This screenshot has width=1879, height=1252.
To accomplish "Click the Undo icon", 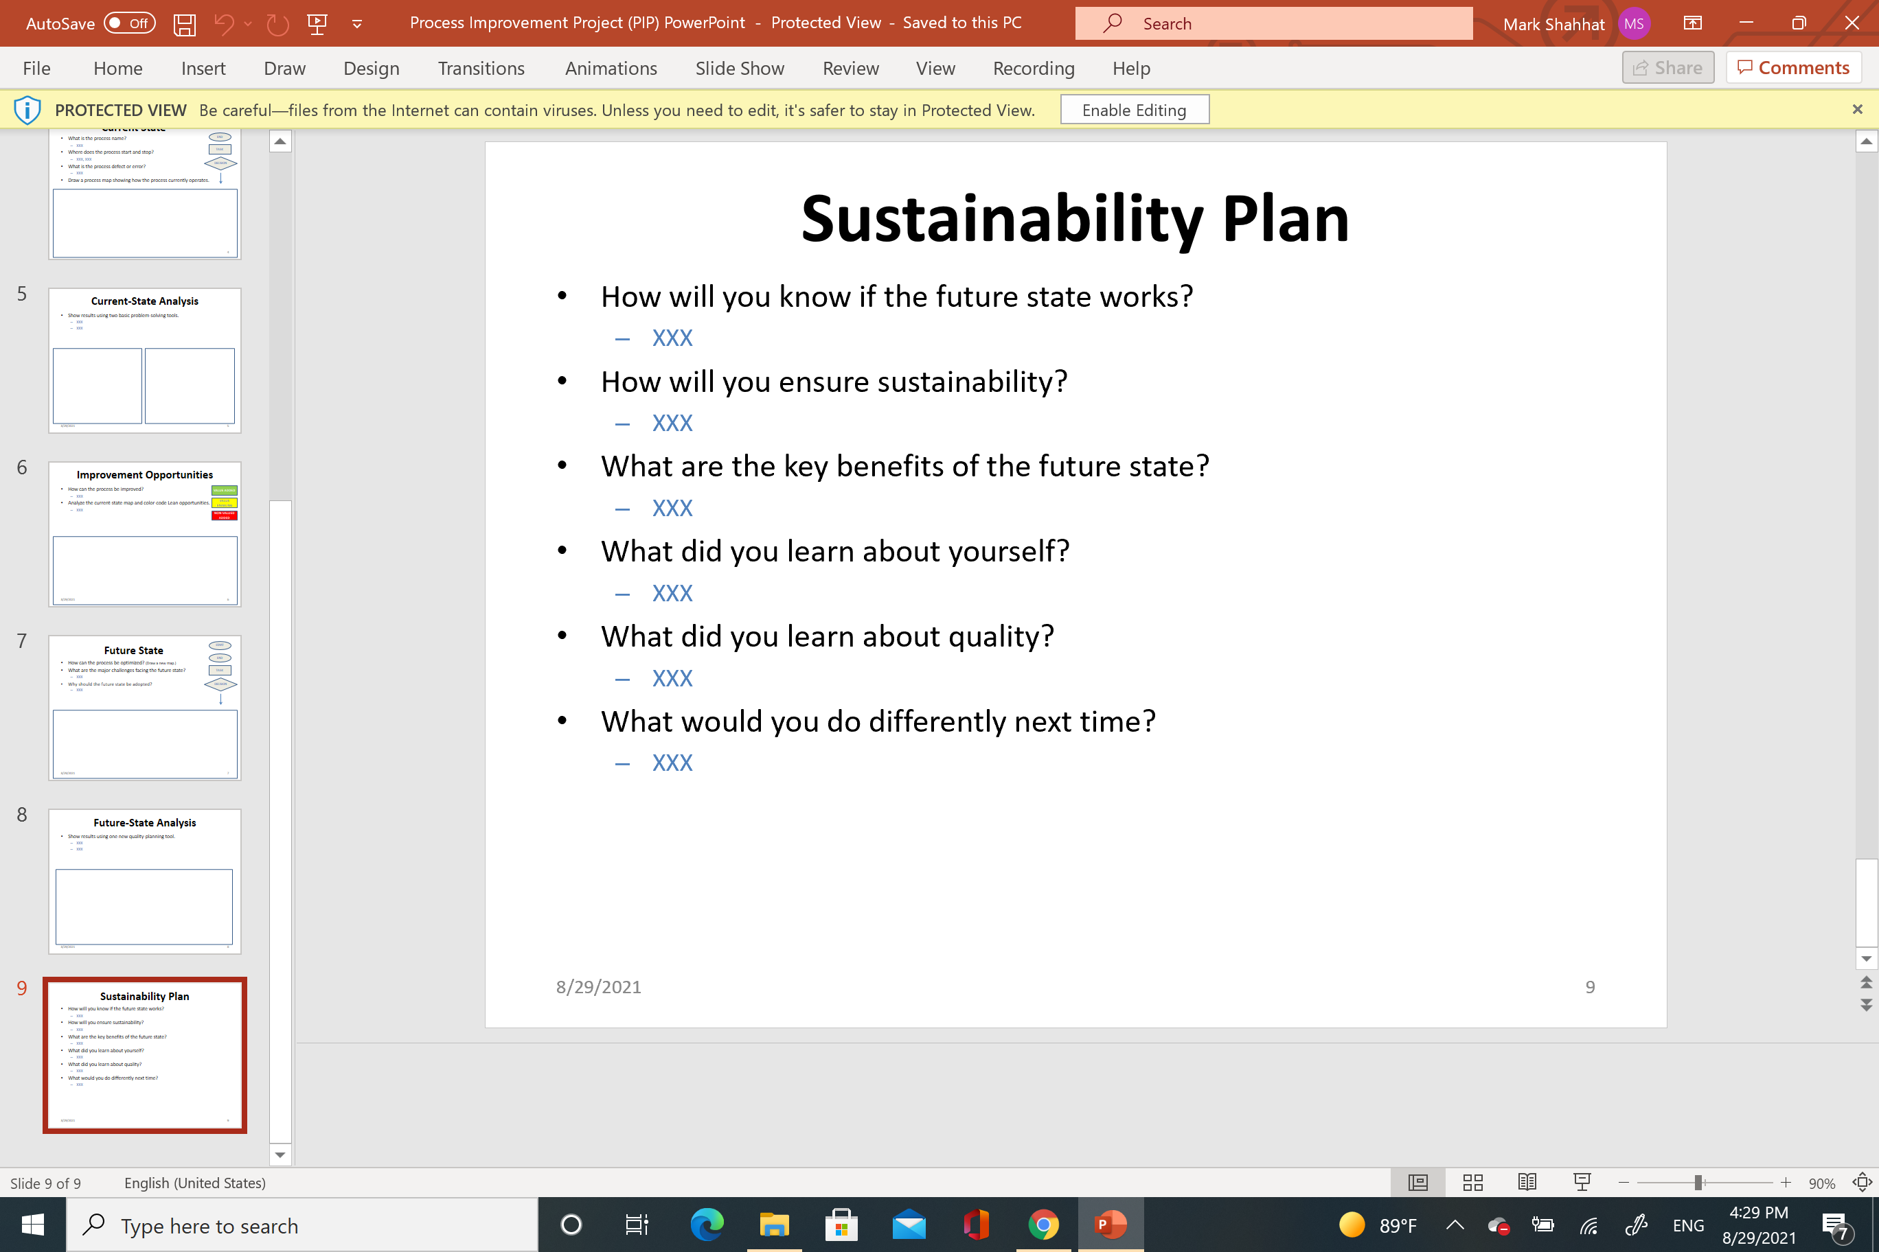I will 226,23.
